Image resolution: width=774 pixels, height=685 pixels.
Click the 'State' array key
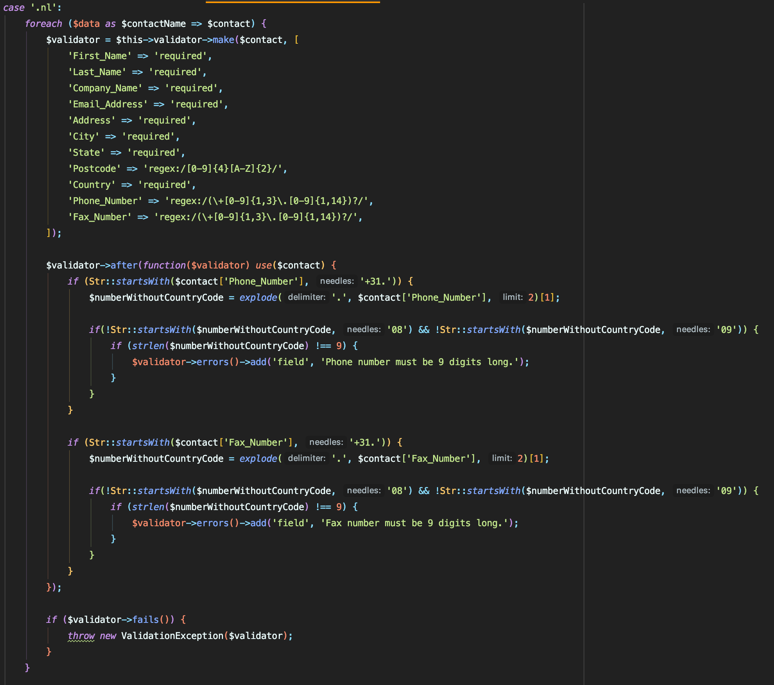click(x=86, y=153)
